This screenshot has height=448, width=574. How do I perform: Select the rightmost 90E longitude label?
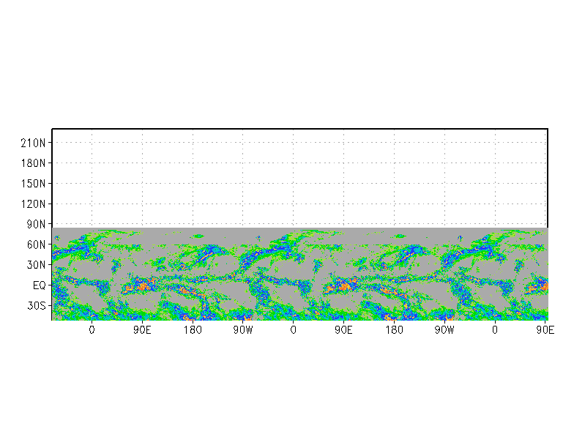click(x=544, y=330)
